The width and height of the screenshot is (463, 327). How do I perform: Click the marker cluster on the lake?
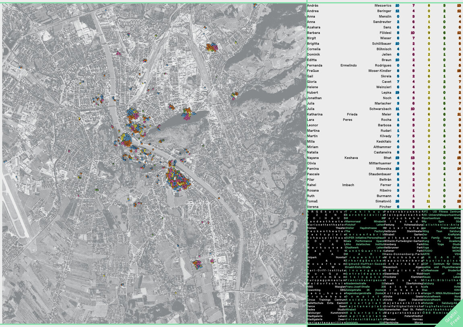188,114
